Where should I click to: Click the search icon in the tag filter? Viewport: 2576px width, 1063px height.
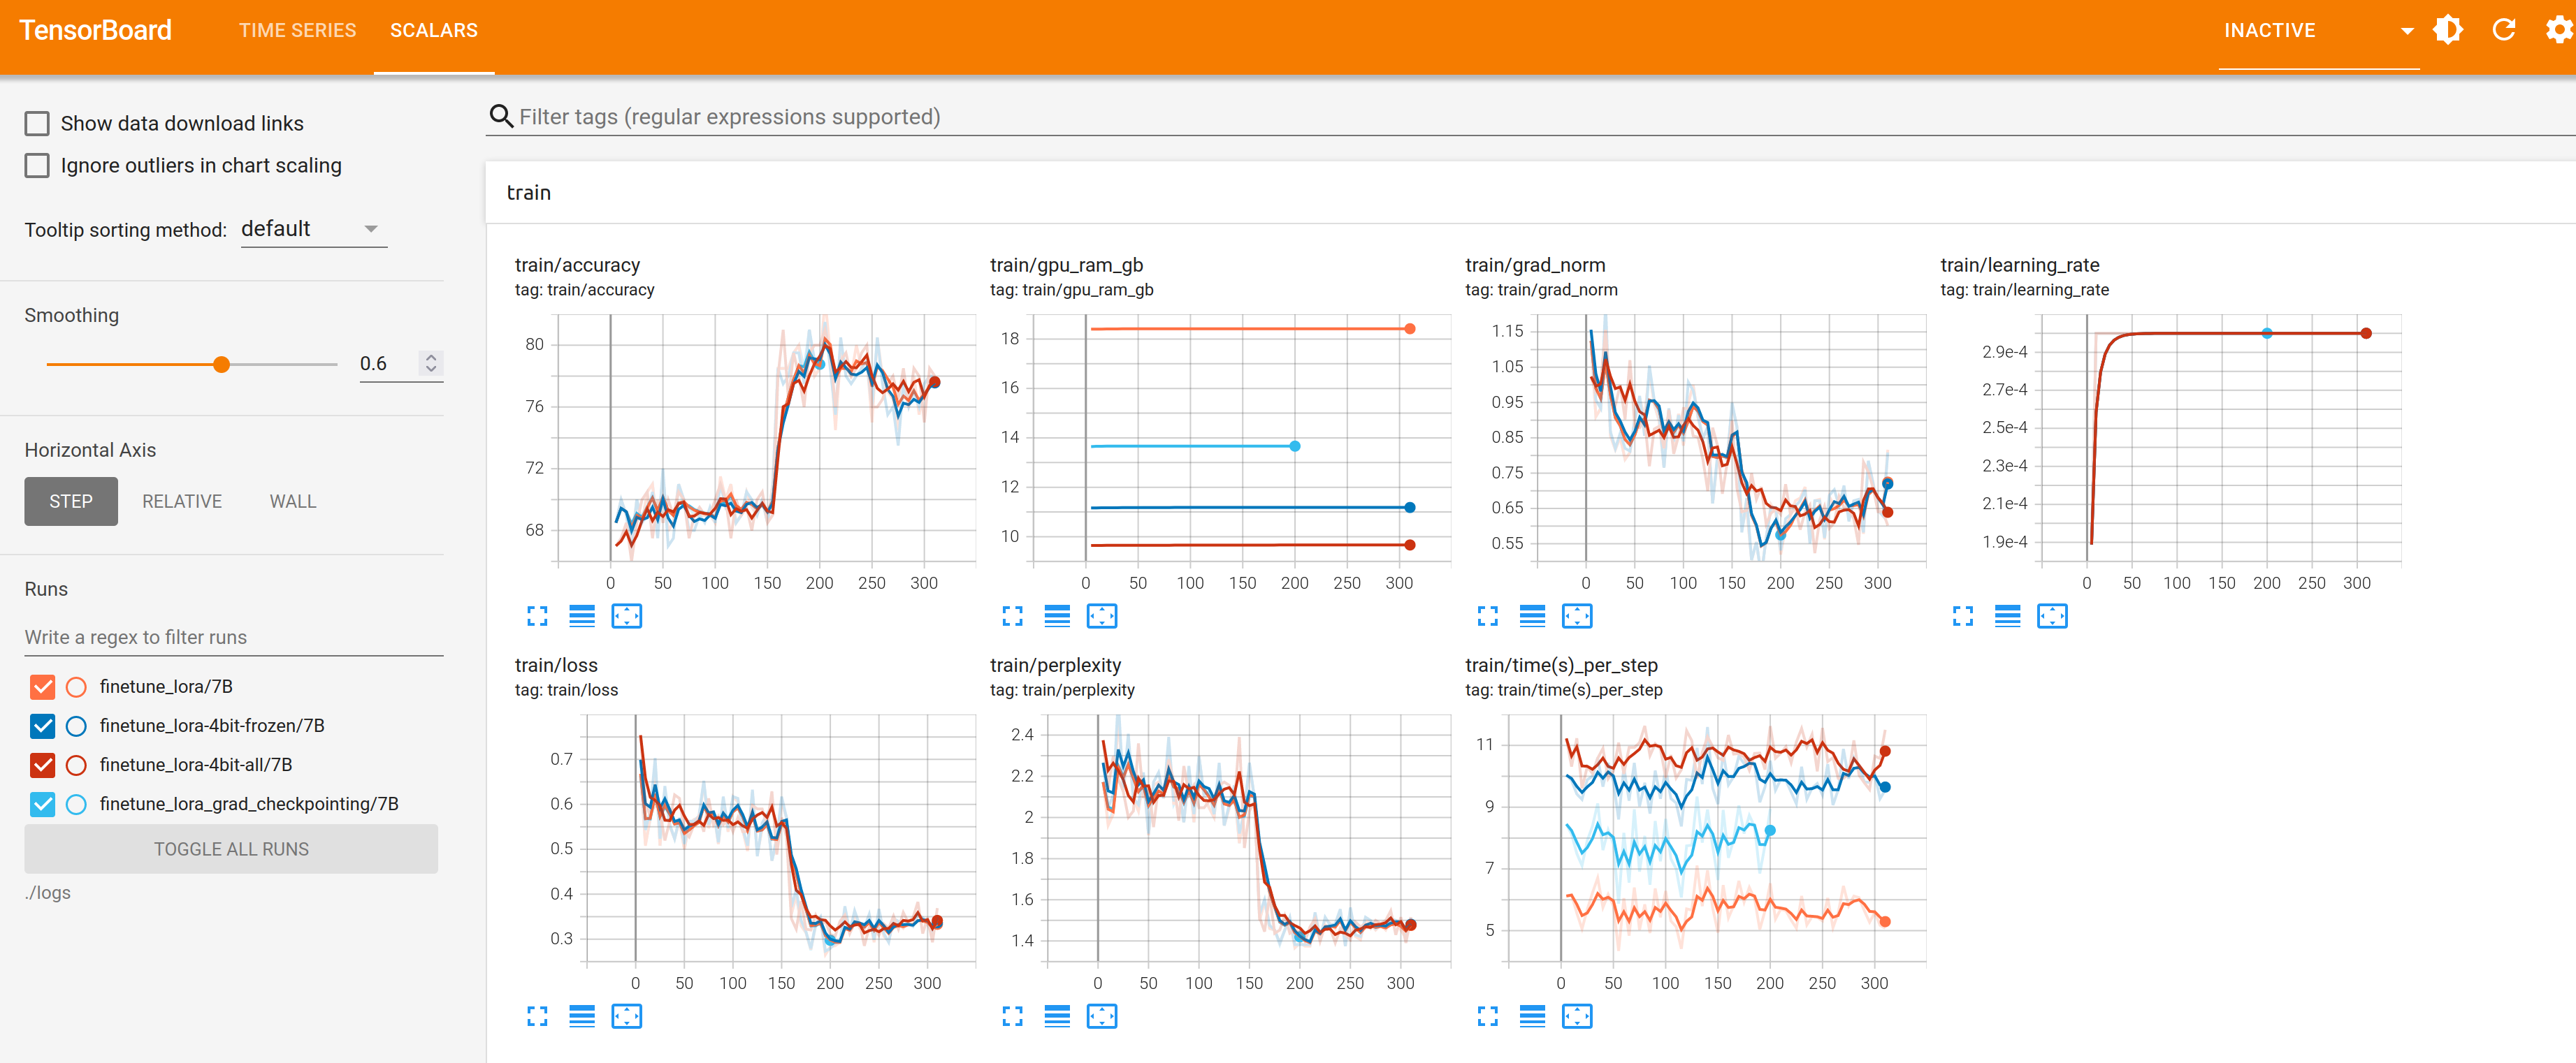[501, 117]
